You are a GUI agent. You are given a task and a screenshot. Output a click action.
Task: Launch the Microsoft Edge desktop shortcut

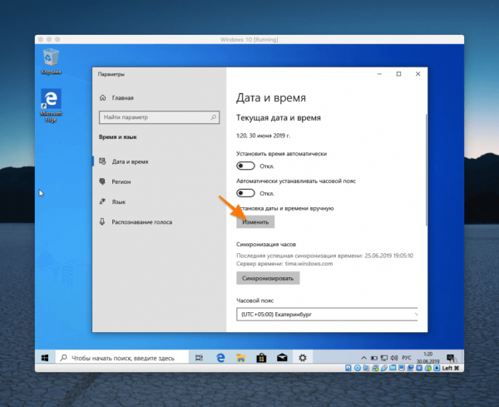pyautogui.click(x=51, y=106)
